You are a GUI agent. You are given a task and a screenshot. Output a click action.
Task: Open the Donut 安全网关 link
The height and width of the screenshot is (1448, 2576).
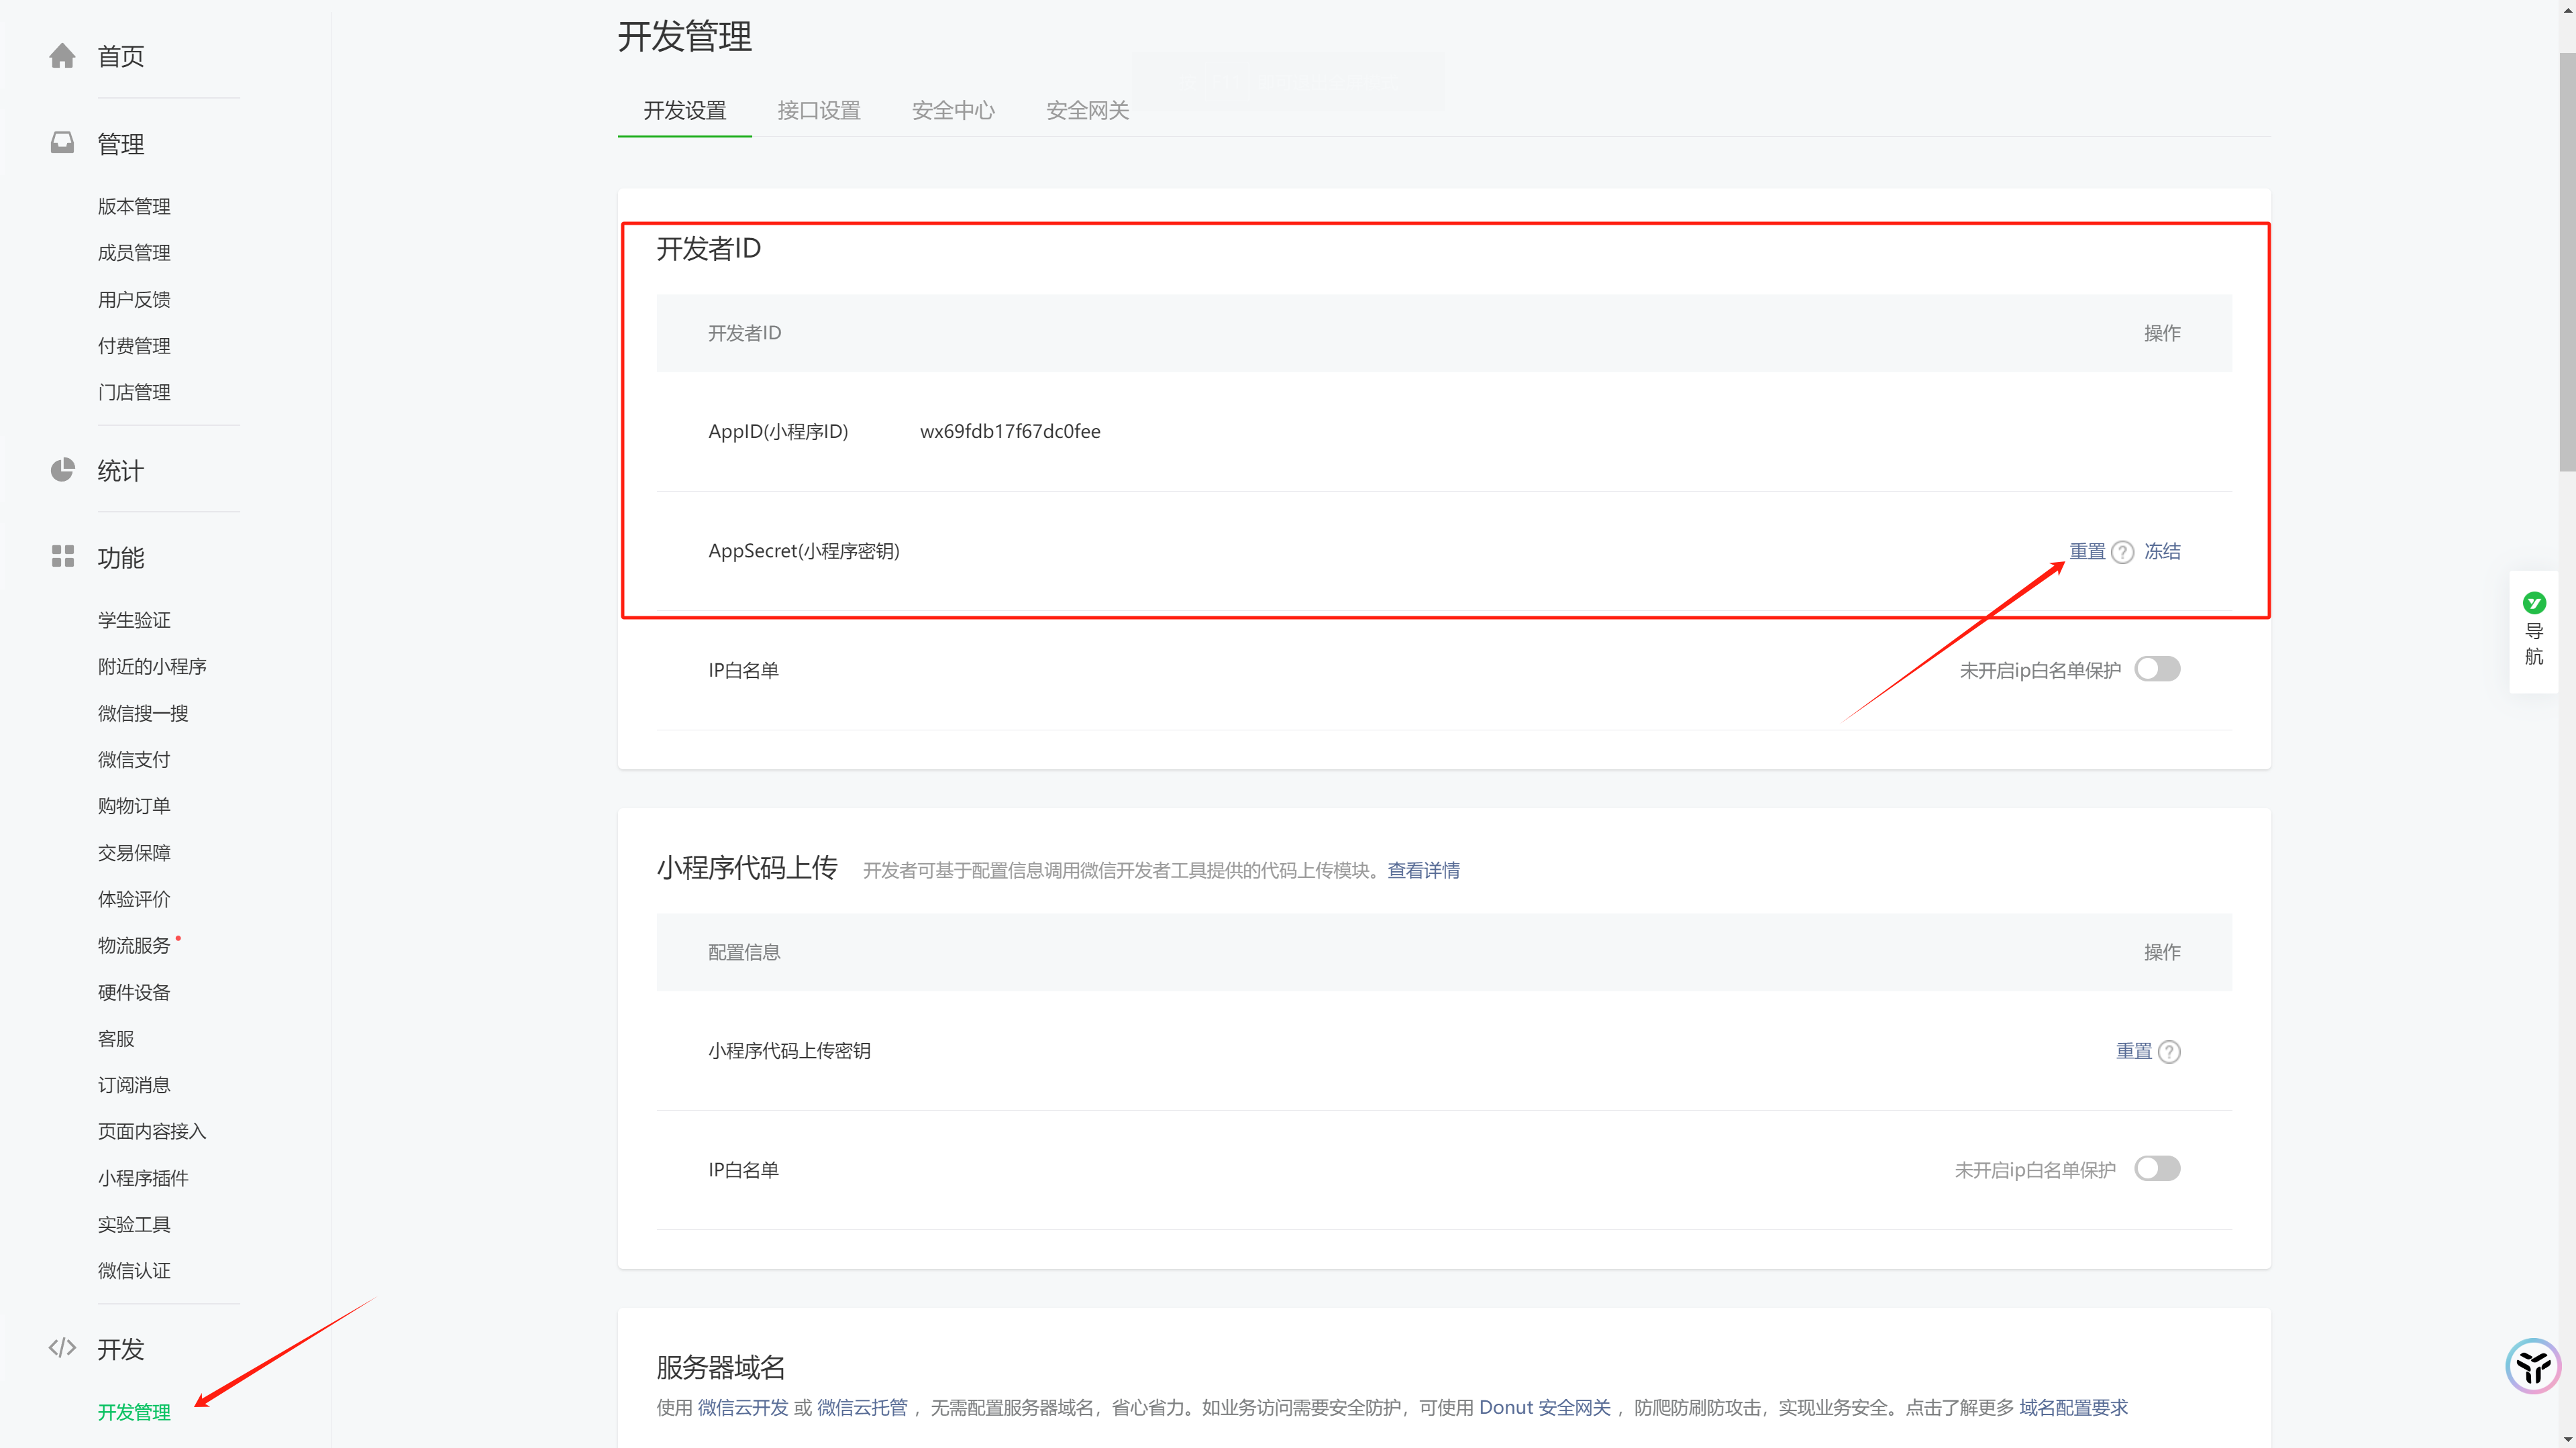point(1545,1408)
